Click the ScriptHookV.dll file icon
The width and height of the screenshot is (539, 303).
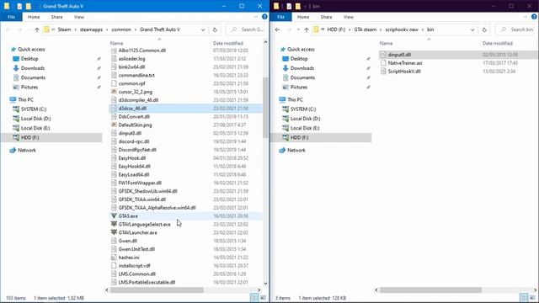tap(383, 72)
